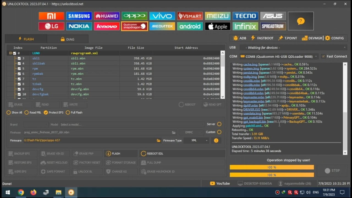
Task: Select the Show All option
Action: 14,112
